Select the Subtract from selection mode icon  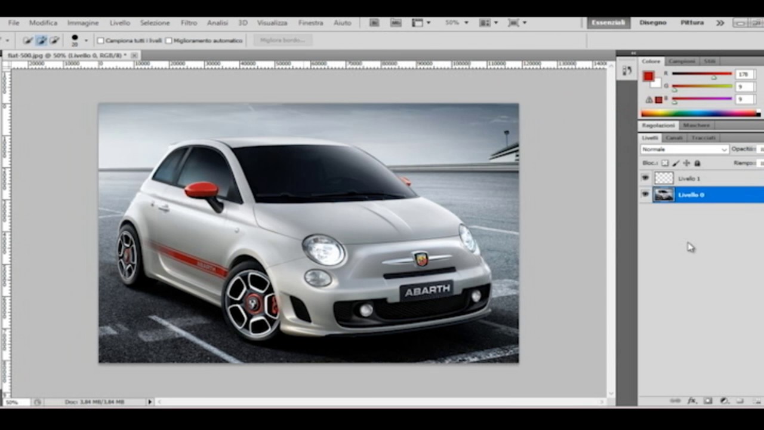[x=54, y=41]
